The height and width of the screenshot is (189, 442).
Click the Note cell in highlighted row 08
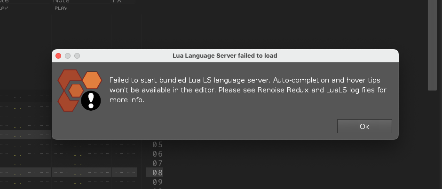pos(82,173)
